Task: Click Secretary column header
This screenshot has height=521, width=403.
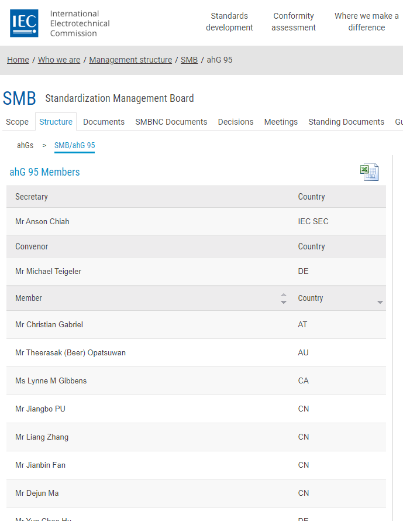Action: point(32,197)
